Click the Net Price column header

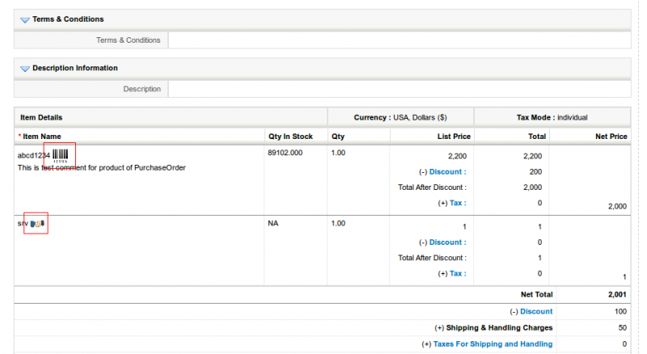(611, 137)
